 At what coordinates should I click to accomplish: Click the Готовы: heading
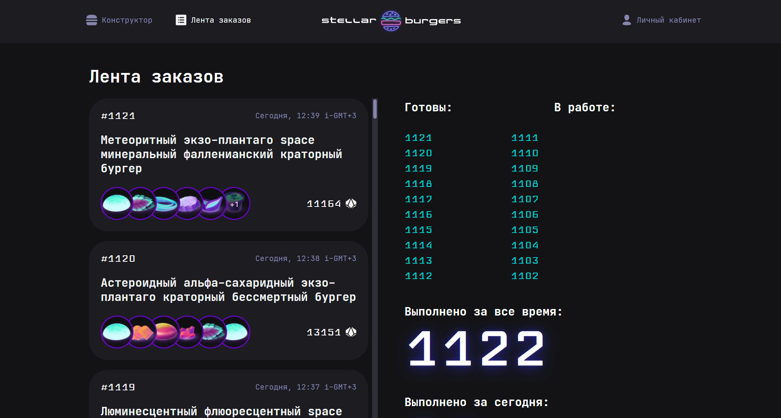[428, 107]
